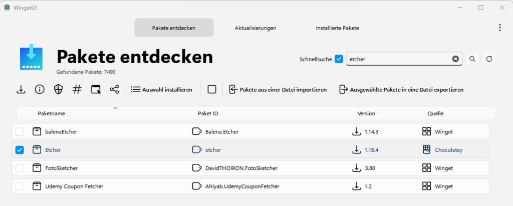Screen dimensions: 513x206
Task: Clear the search text with X icon
Action: [455, 59]
